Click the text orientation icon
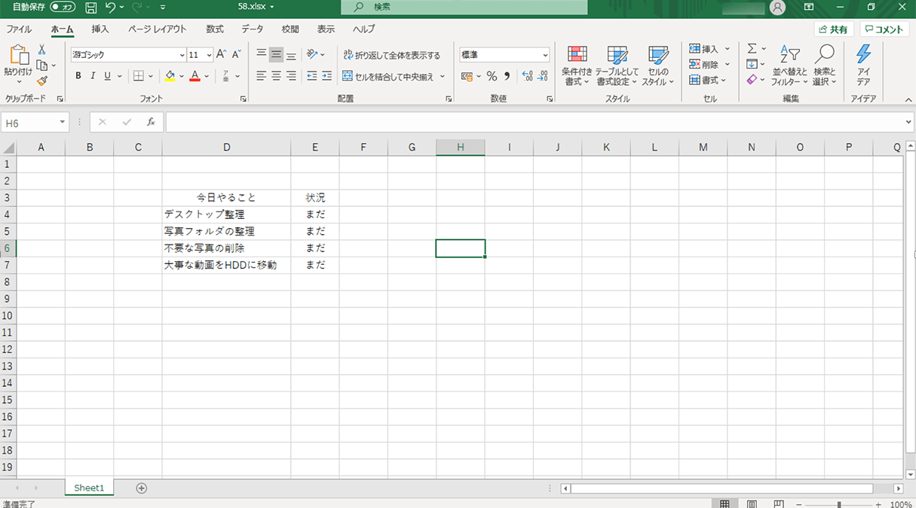The width and height of the screenshot is (916, 508). [312, 54]
